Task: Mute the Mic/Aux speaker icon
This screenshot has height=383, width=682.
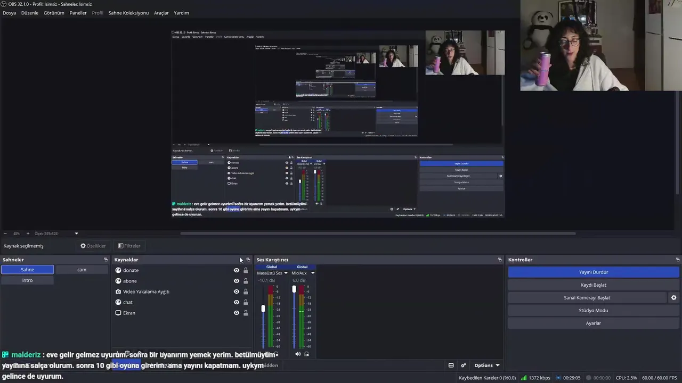Action: coord(298,354)
